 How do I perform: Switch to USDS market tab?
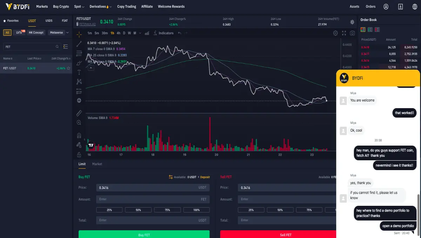coord(49,21)
